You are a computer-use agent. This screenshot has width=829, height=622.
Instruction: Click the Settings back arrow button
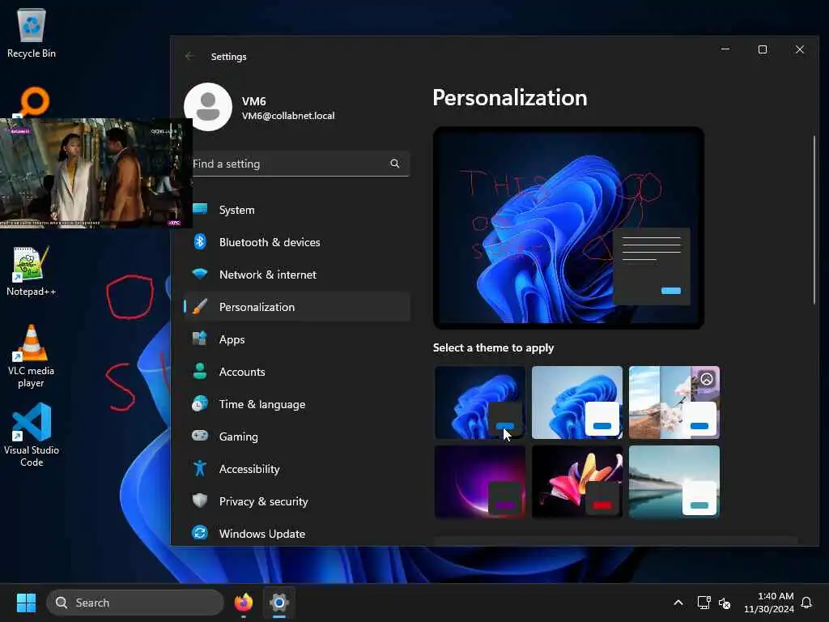pos(189,56)
